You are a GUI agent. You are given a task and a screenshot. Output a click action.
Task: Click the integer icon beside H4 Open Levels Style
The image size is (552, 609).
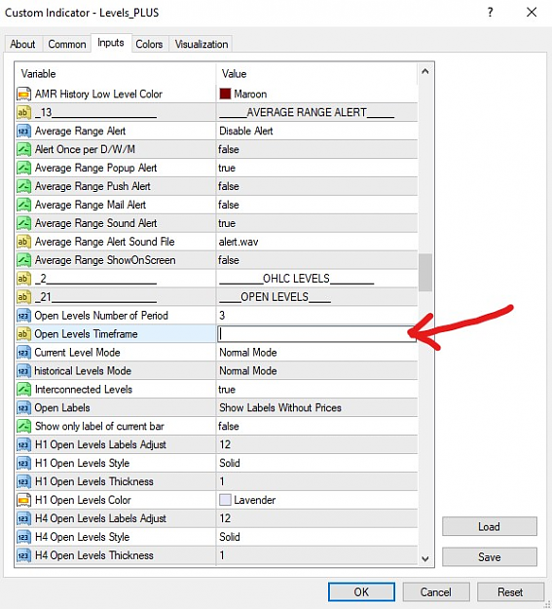tap(23, 537)
